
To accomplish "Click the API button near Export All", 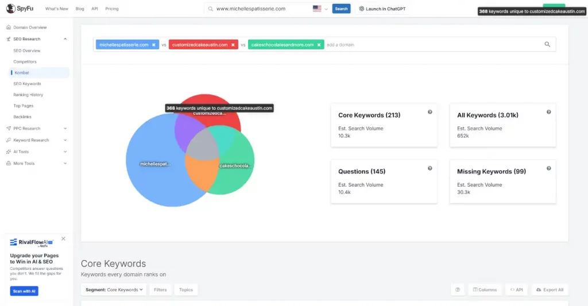I will click(516, 289).
